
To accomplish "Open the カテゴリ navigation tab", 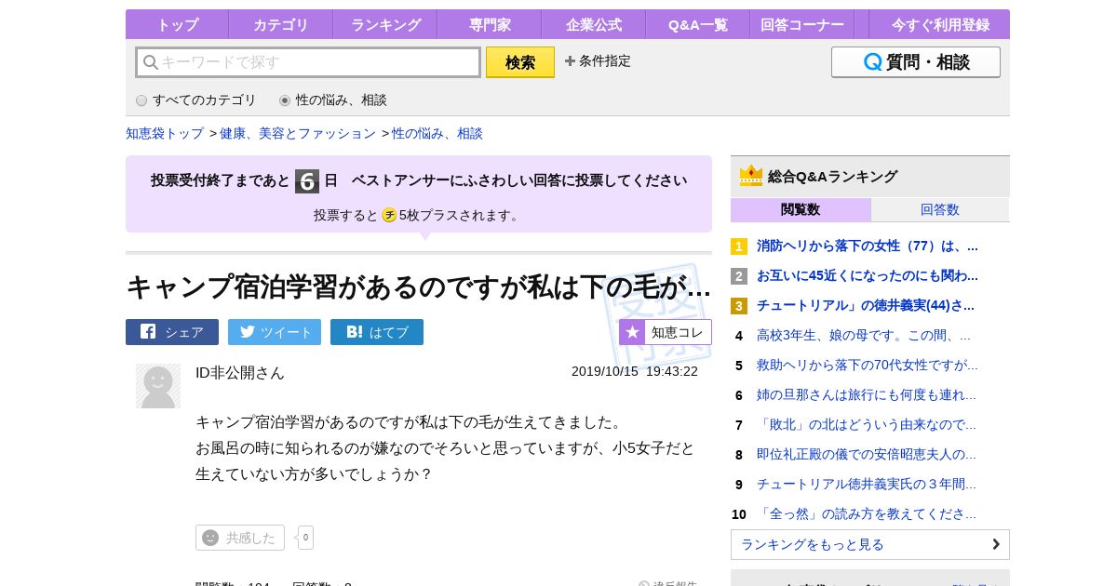I will coord(280,24).
